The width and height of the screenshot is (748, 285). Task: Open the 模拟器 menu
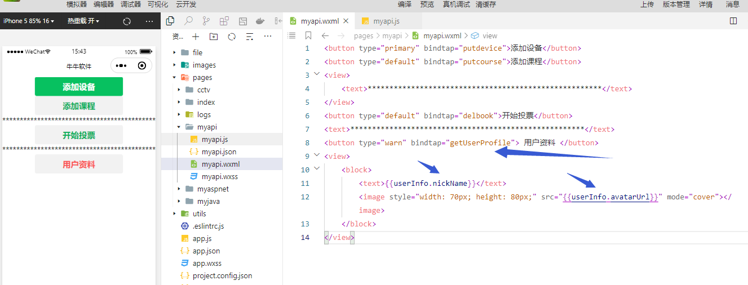pyautogui.click(x=77, y=4)
